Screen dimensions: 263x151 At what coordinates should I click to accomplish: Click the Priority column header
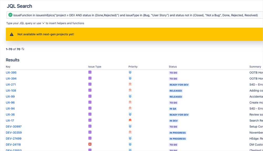tap(133, 67)
